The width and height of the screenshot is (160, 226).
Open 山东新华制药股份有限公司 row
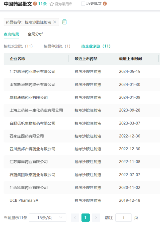tap(82, 84)
